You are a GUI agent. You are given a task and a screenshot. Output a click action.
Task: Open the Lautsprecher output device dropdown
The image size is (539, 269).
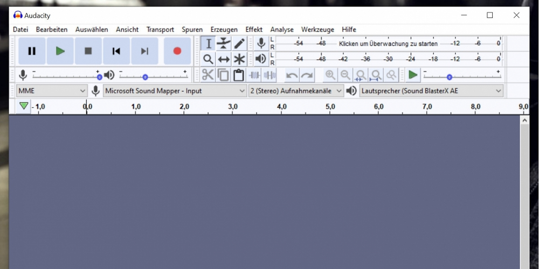[431, 91]
